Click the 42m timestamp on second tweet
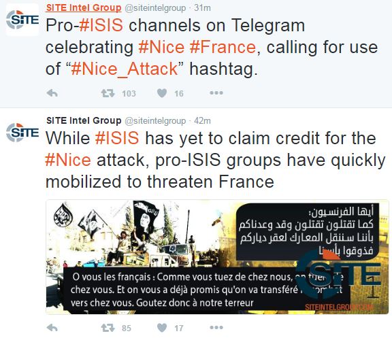Image resolution: width=392 pixels, height=338 pixels. (x=203, y=121)
